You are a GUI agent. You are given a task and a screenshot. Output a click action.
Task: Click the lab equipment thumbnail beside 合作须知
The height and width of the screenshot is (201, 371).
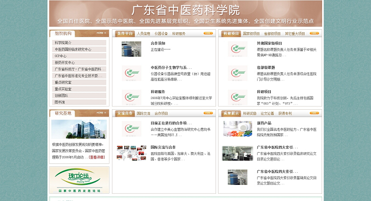click(131, 49)
